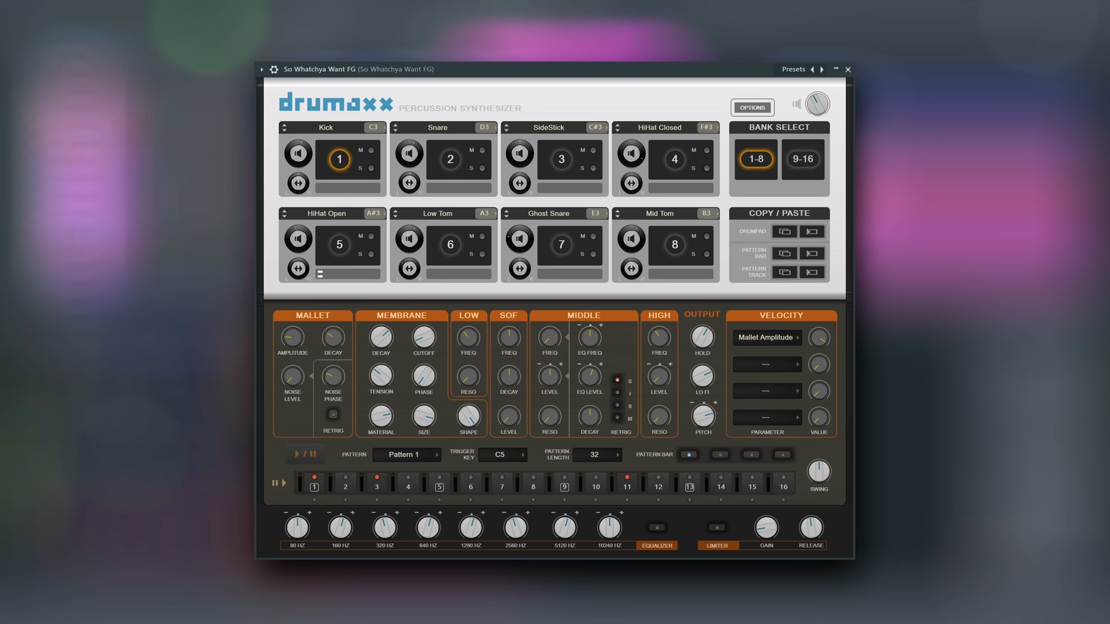Select the first Pattern Bar

(x=689, y=455)
